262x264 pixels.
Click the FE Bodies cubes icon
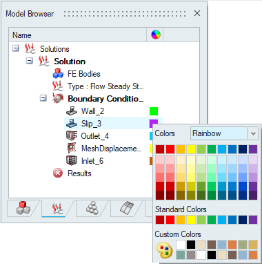pos(58,74)
